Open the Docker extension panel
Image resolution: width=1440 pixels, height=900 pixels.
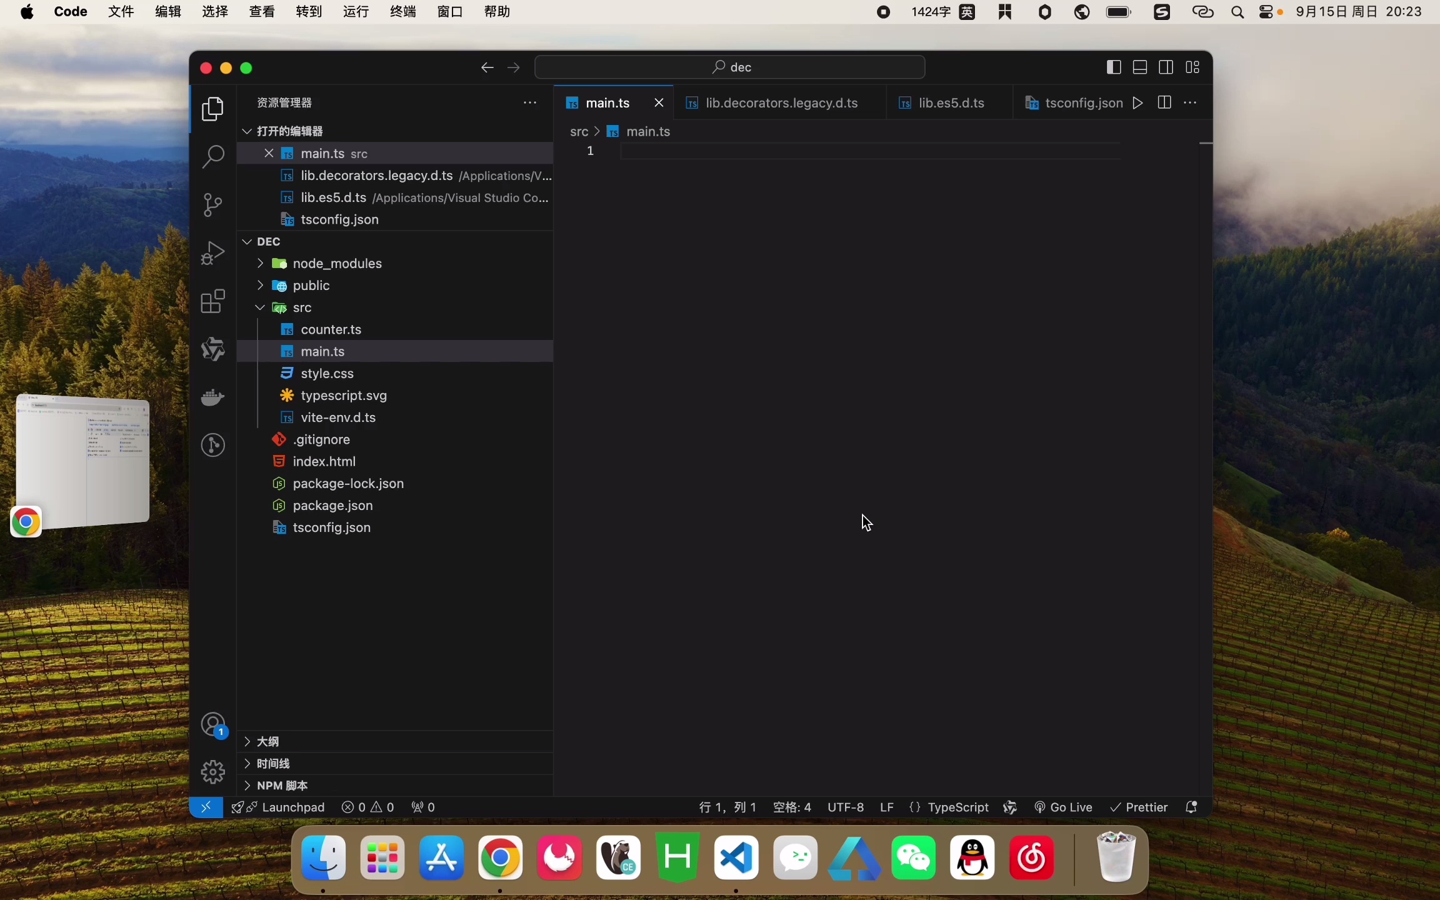pos(212,398)
